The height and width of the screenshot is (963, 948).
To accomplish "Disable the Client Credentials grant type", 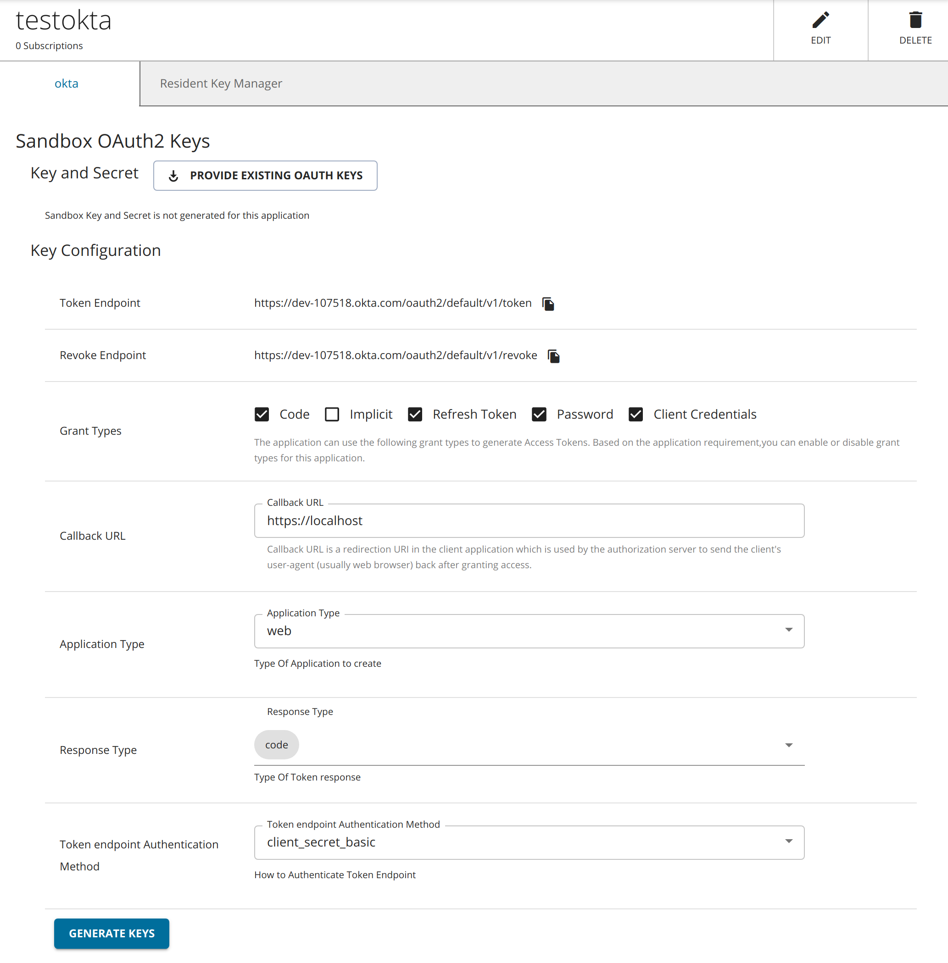I will (636, 414).
